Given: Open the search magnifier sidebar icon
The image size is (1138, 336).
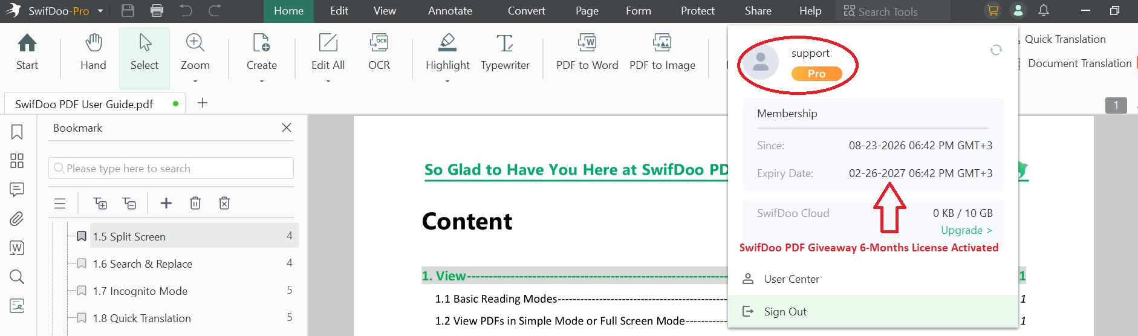Looking at the screenshot, I should [17, 277].
